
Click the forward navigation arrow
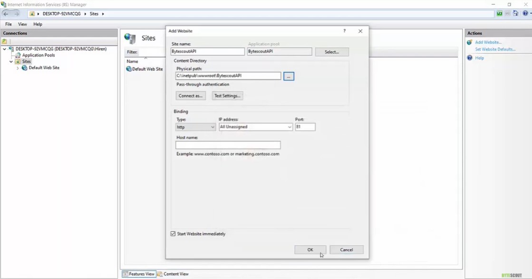pyautogui.click(x=16, y=14)
